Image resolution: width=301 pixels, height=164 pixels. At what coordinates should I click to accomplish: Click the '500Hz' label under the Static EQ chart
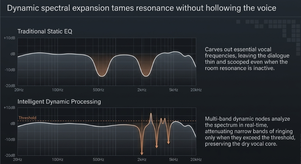point(99,90)
